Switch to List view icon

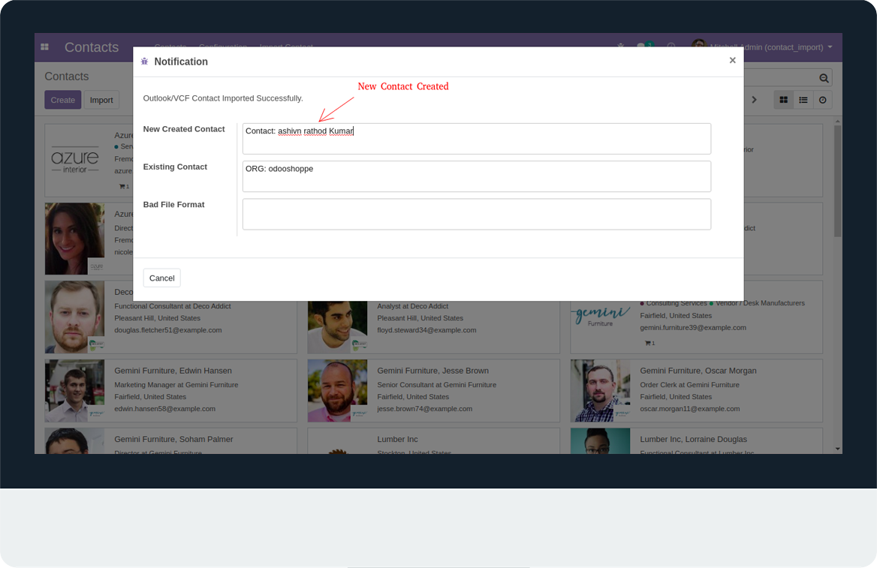tap(803, 100)
